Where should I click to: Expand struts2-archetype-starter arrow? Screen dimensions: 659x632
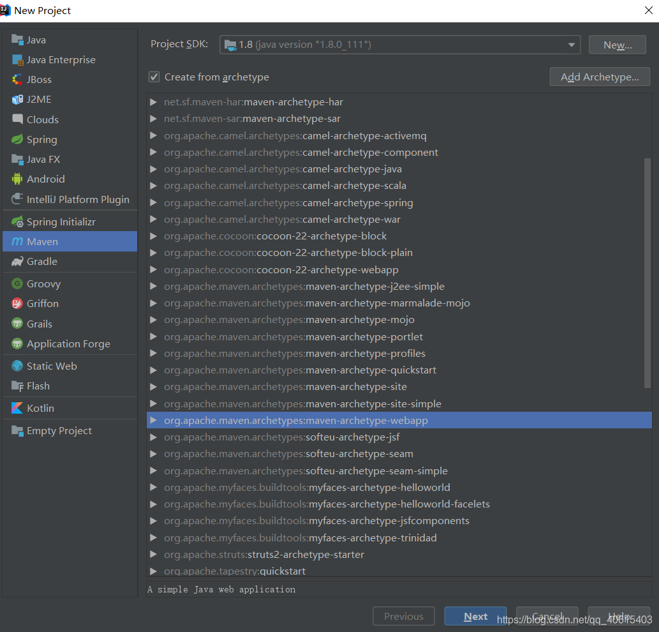(x=153, y=555)
